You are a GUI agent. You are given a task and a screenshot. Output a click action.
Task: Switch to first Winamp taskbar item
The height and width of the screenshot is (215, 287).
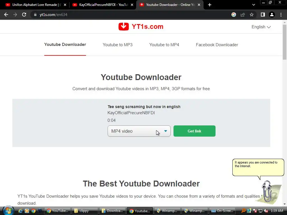[x=167, y=211]
